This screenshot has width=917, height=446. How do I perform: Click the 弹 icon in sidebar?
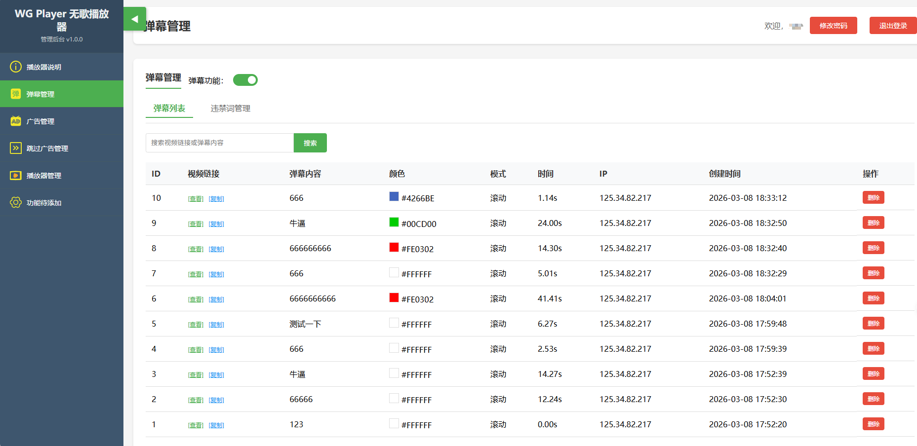16,94
